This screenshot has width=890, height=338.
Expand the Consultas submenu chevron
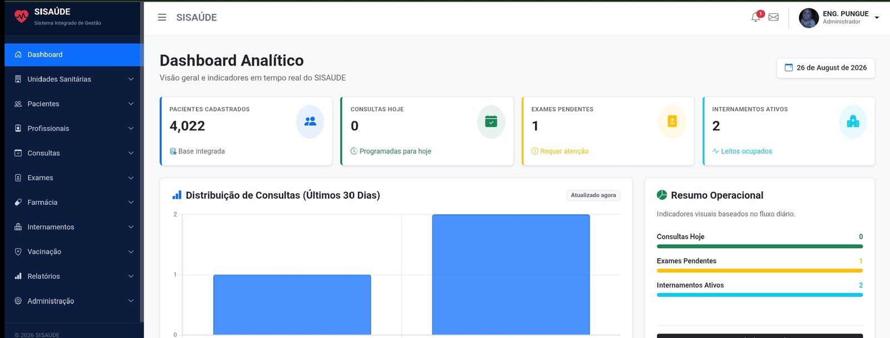[131, 153]
